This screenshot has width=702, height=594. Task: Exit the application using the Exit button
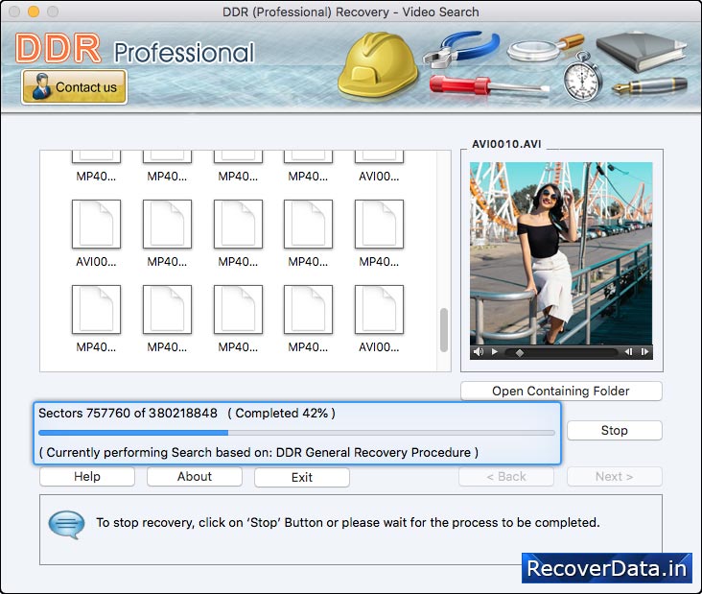[302, 477]
